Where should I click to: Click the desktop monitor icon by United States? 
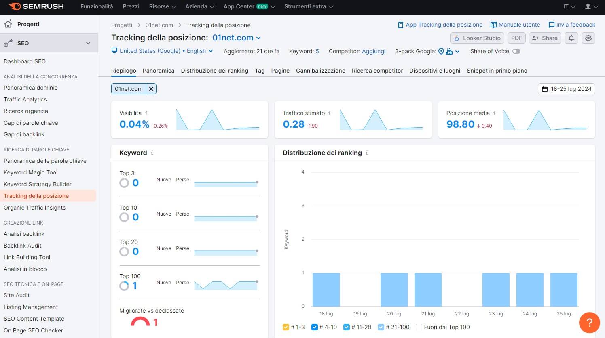tap(114, 51)
